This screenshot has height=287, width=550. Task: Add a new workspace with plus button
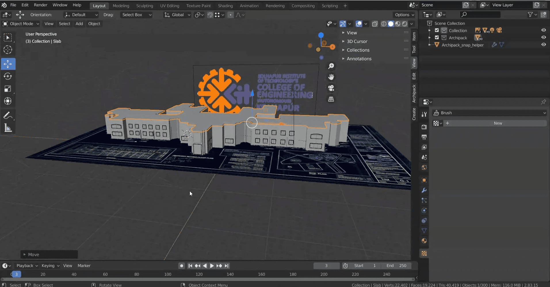pyautogui.click(x=345, y=5)
